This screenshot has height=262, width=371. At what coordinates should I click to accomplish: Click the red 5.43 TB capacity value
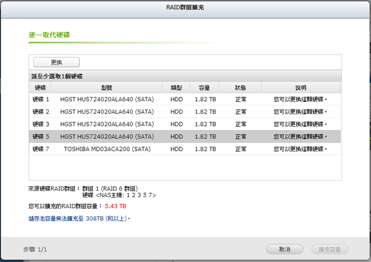pyautogui.click(x=115, y=206)
